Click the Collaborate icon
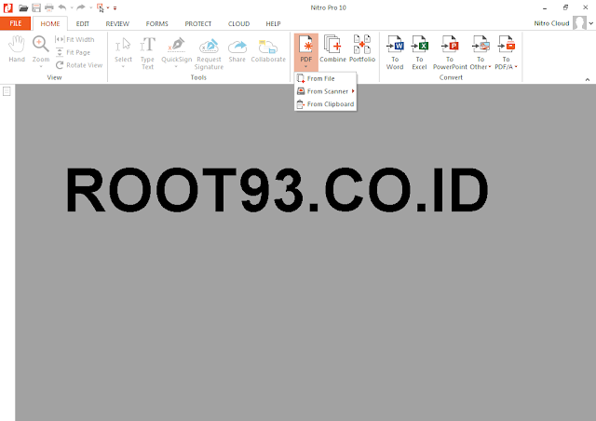This screenshot has height=421, width=596. [268, 50]
